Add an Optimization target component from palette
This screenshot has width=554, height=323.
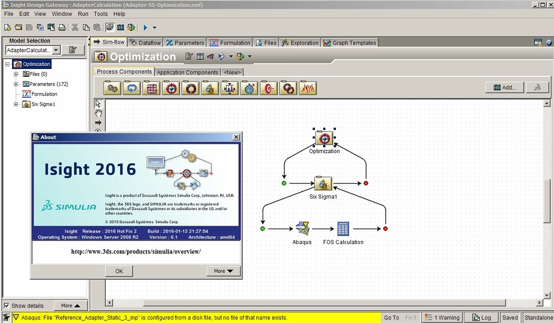(x=171, y=88)
